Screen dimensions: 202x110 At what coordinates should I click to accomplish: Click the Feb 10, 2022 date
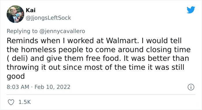[x=52, y=87]
